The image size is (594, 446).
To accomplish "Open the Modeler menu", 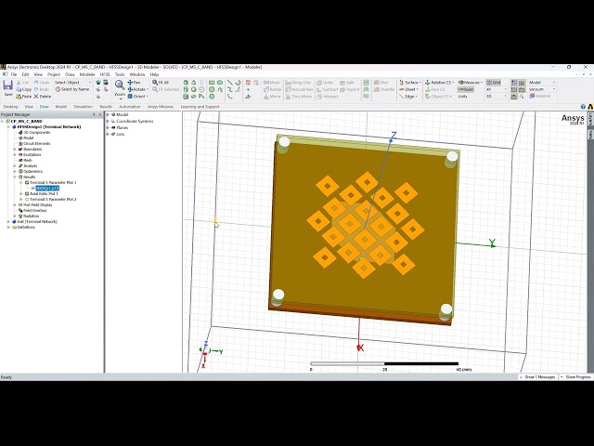I will [x=87, y=74].
